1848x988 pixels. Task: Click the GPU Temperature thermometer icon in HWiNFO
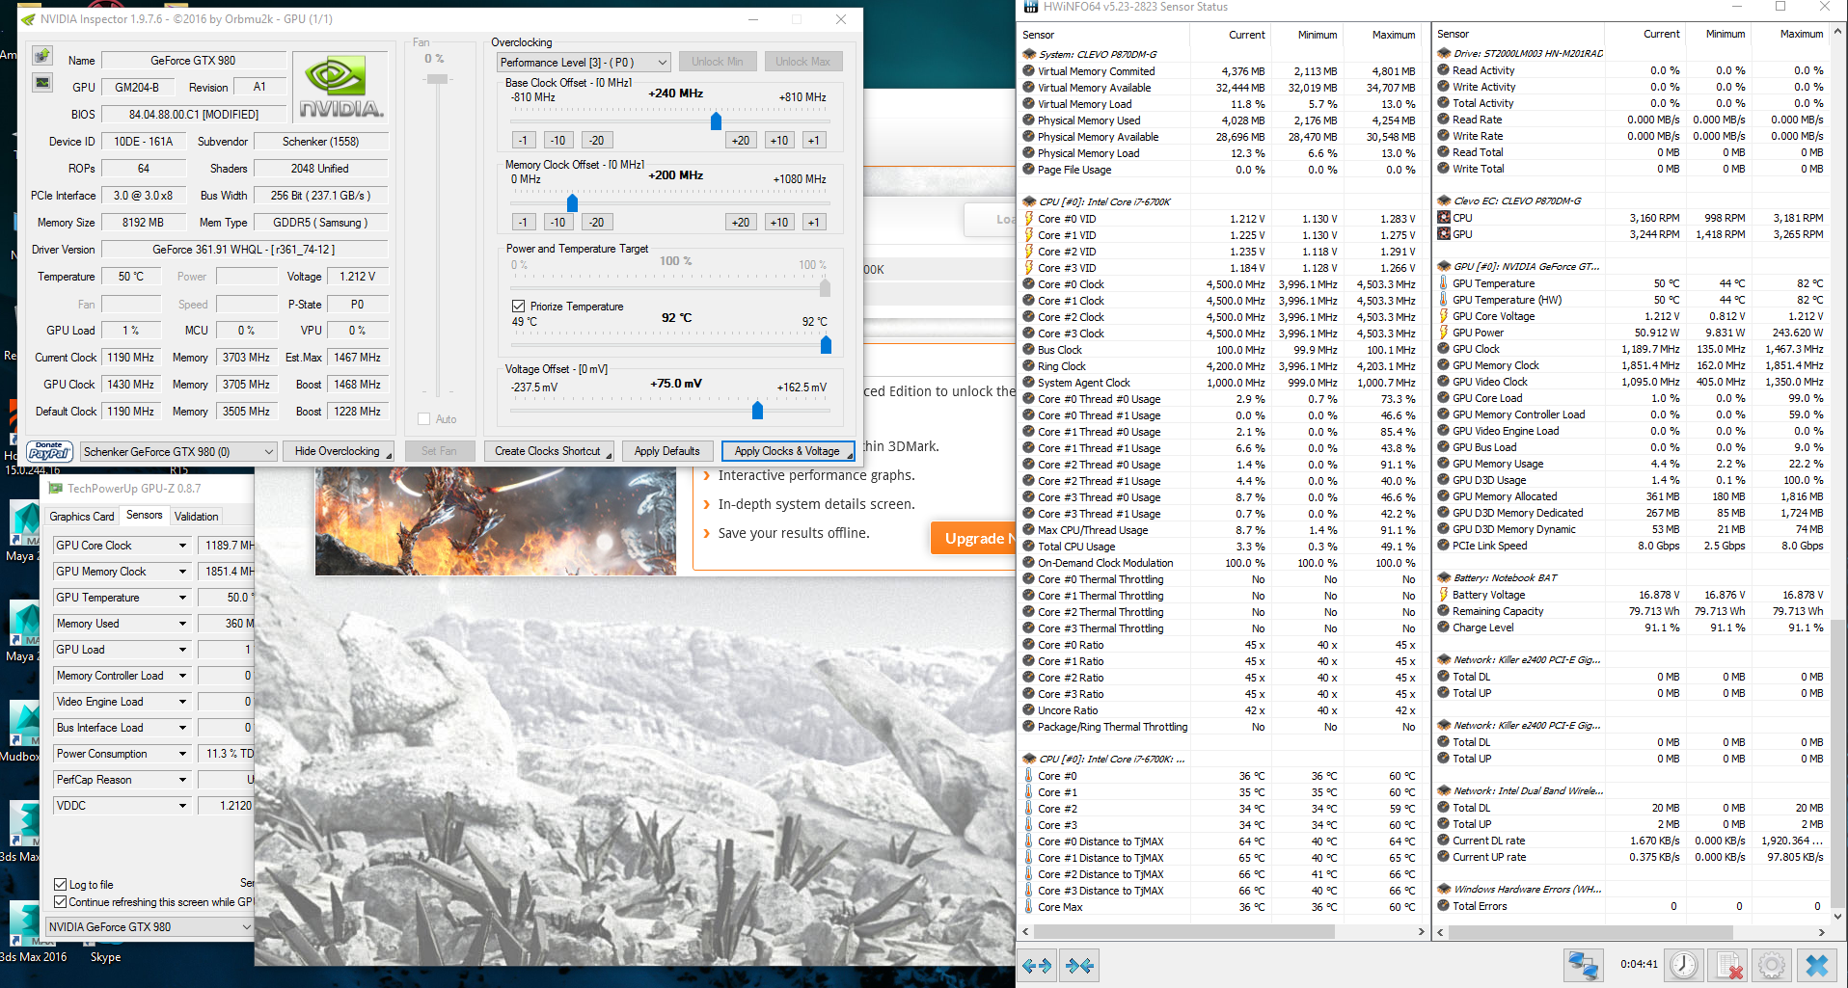(x=1444, y=283)
